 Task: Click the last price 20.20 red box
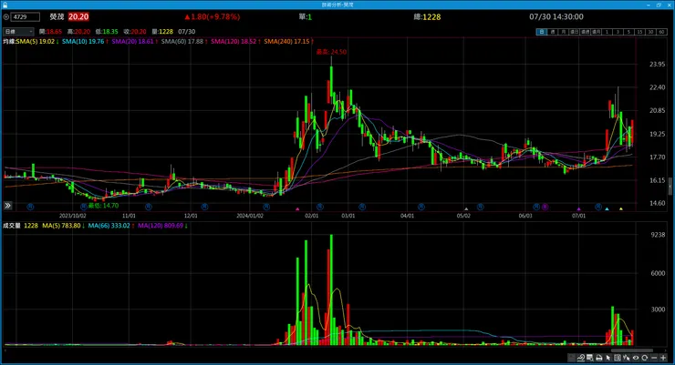[78, 16]
